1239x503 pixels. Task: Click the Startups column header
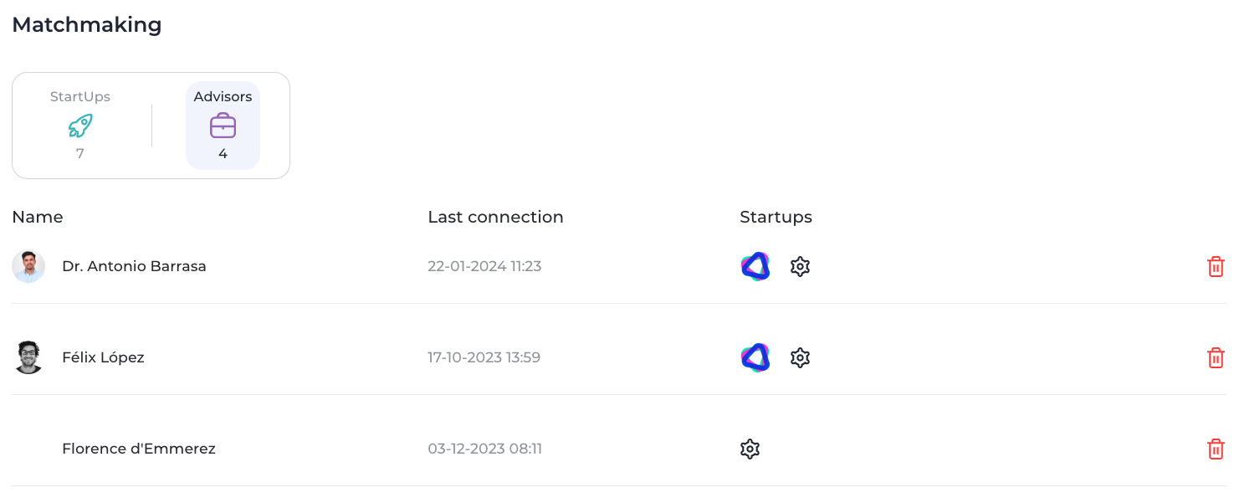pos(776,217)
